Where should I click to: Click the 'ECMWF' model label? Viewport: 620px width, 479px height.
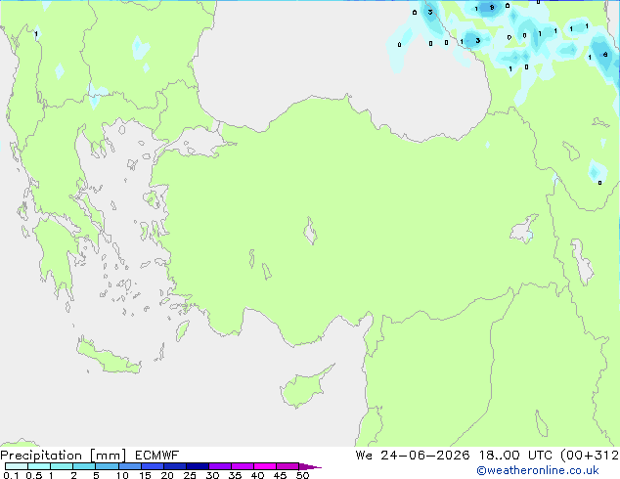click(157, 456)
